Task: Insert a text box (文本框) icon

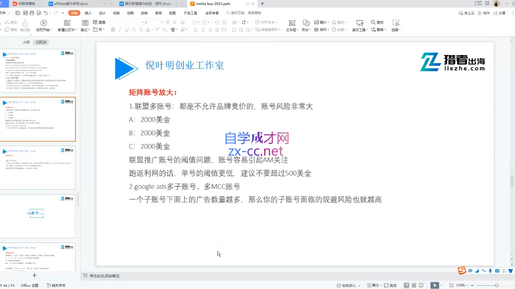Action: click(x=292, y=23)
